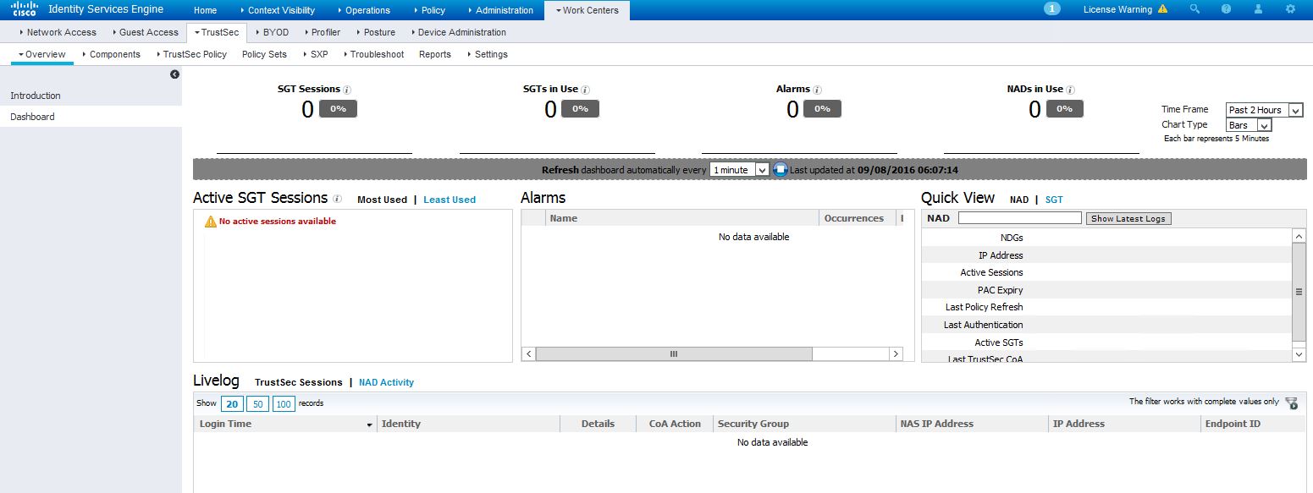Switch Quick View to NAD
The height and width of the screenshot is (493, 1313).
[x=1019, y=200]
